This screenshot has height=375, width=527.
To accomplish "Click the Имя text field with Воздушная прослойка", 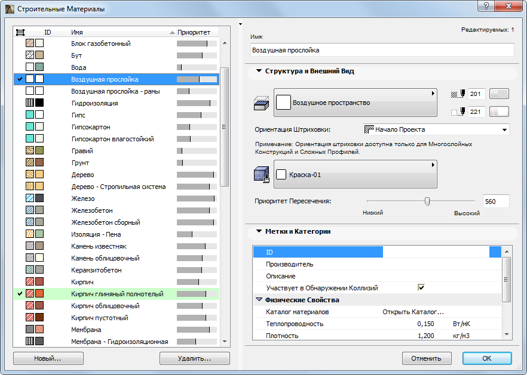I will [382, 50].
